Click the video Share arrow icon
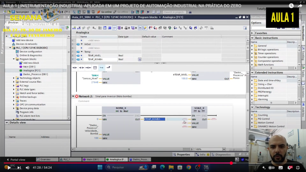 tap(300, 6)
